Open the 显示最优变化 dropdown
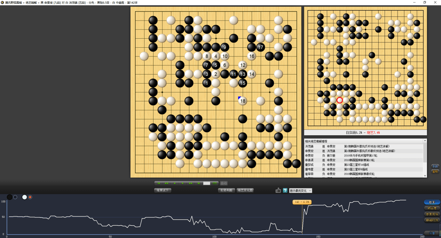Screen dimensions: 441x238 [x=301, y=190]
